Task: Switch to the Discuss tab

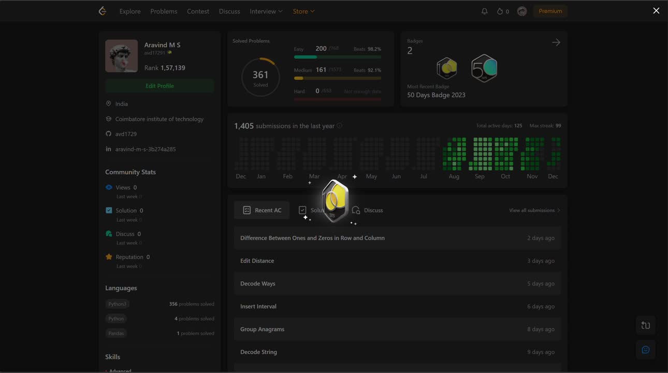Action: 368,210
